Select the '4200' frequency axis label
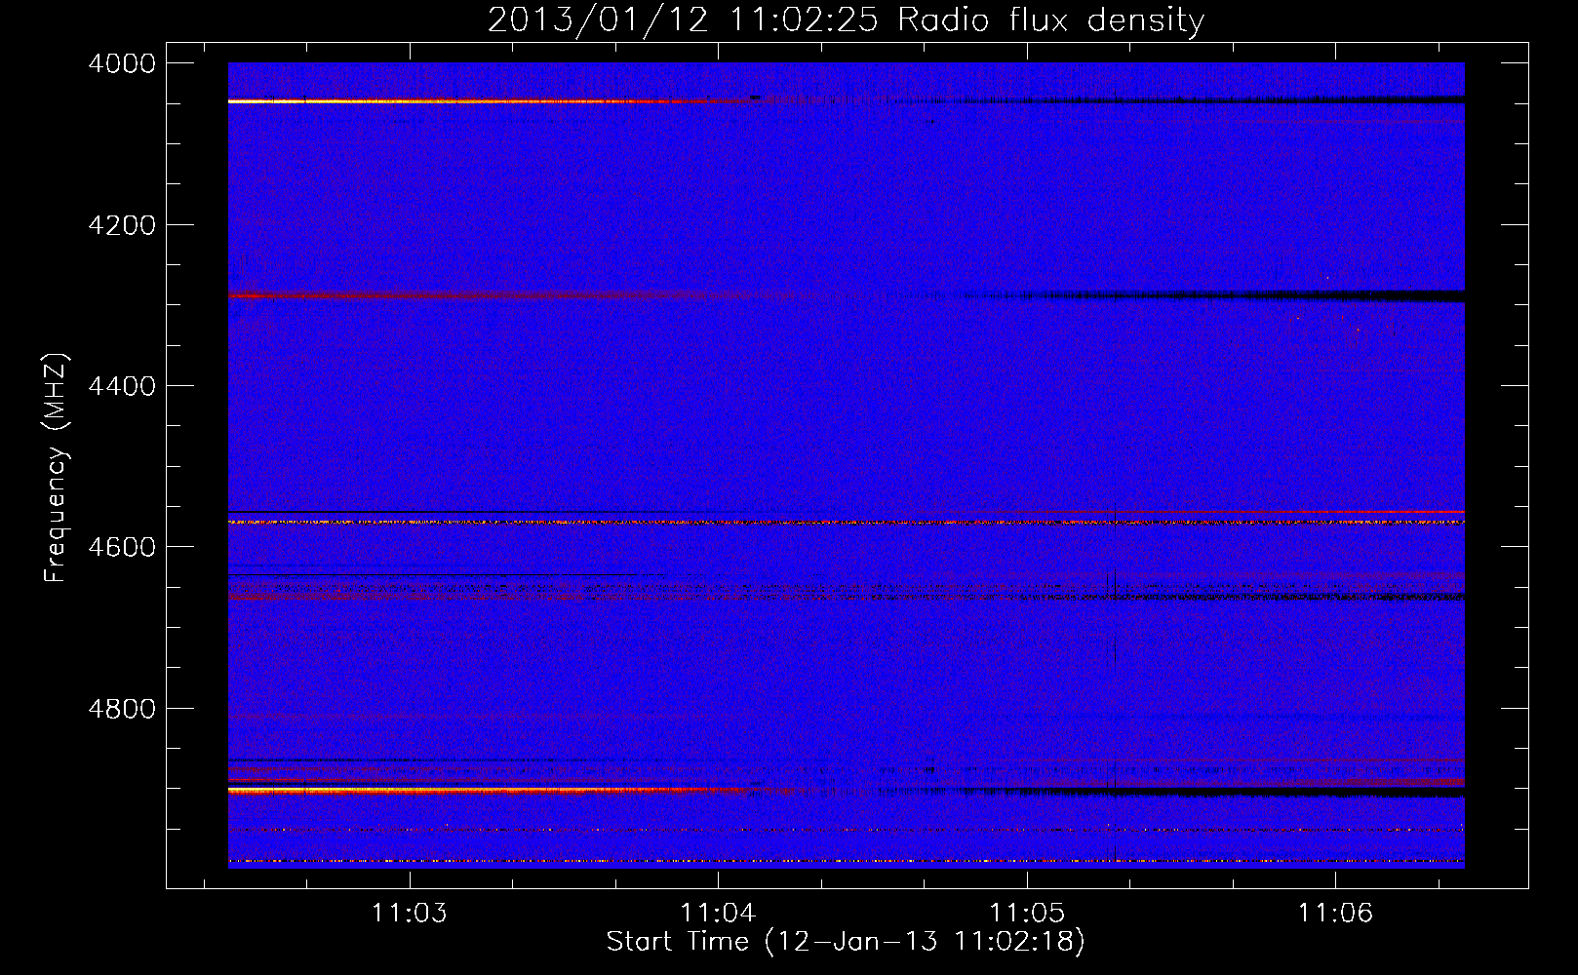The image size is (1578, 975). pos(121,225)
